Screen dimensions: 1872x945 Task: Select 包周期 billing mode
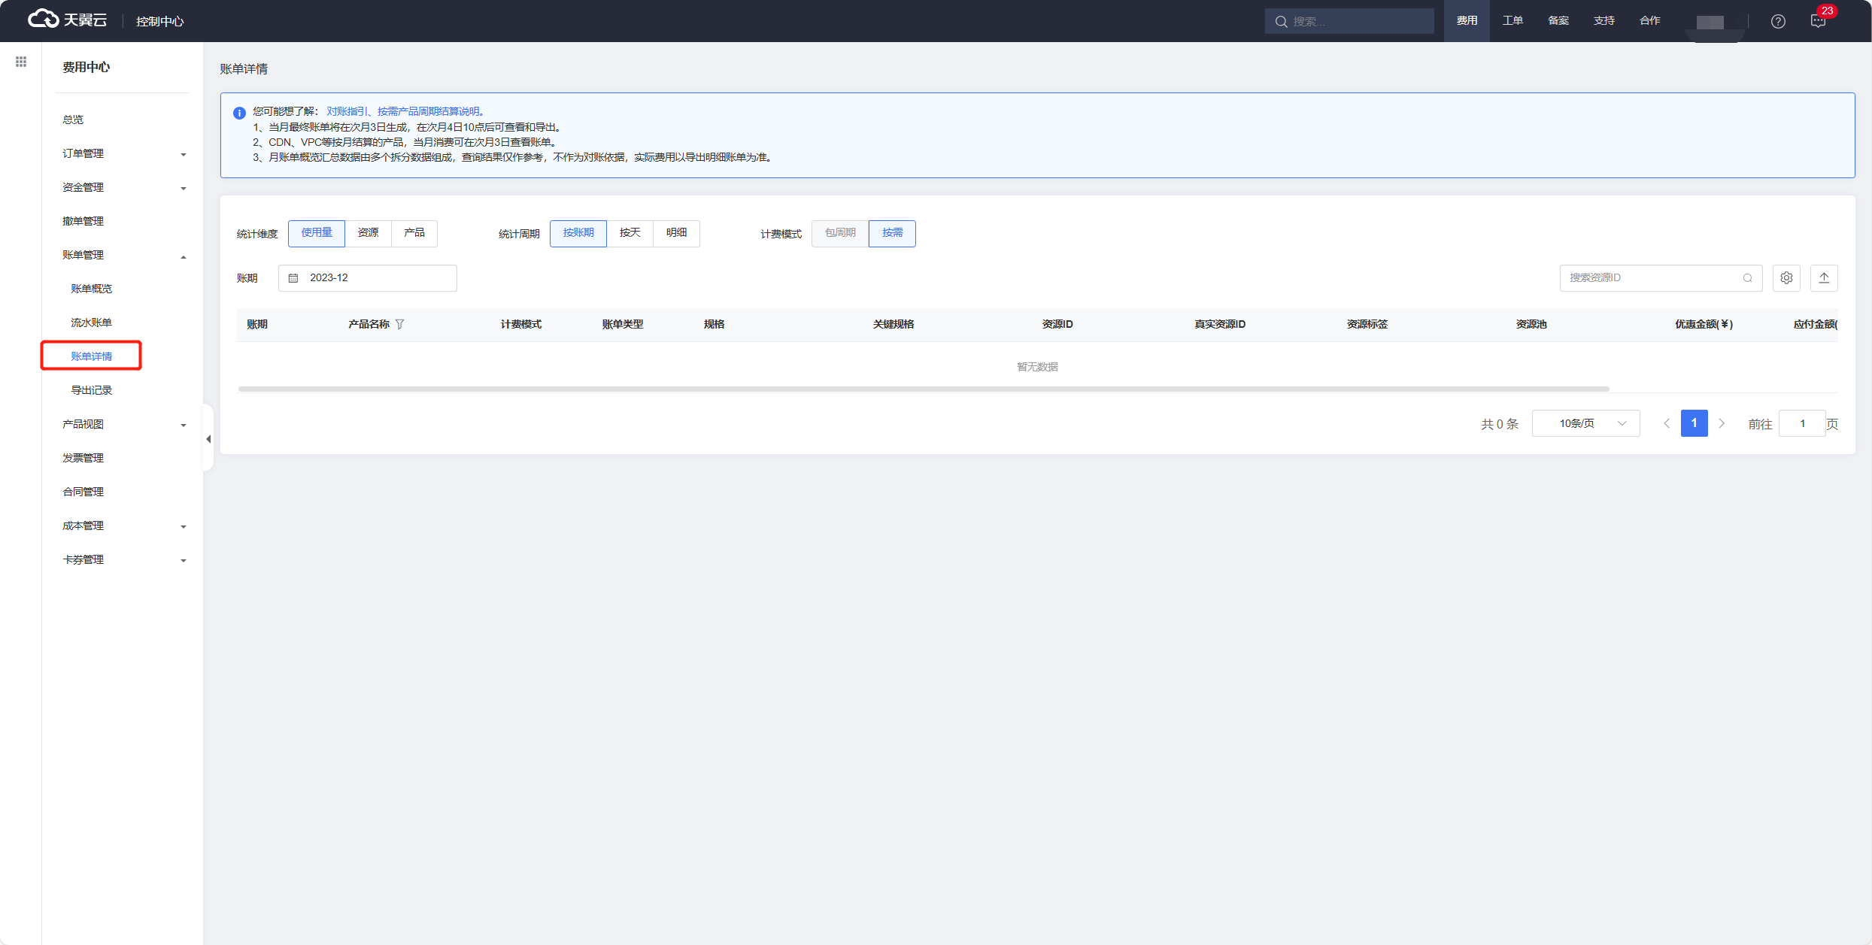point(840,233)
